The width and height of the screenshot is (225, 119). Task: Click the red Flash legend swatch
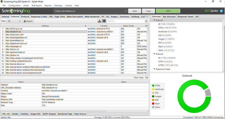pos(153,104)
